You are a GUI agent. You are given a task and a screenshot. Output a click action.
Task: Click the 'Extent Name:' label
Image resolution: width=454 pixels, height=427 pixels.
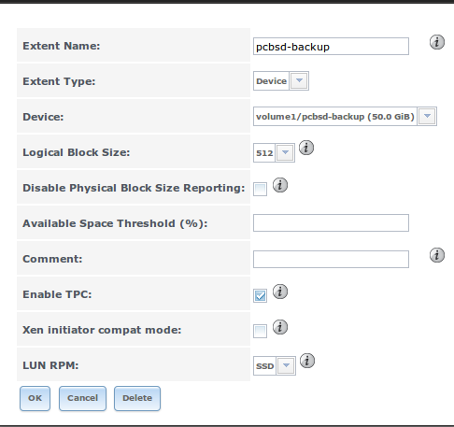62,46
